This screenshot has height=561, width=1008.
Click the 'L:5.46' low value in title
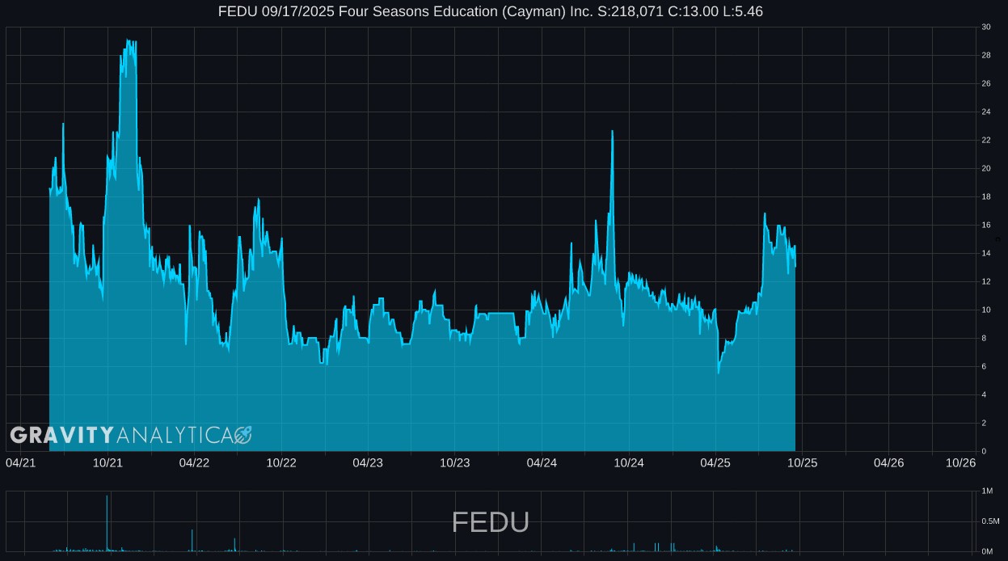(741, 11)
